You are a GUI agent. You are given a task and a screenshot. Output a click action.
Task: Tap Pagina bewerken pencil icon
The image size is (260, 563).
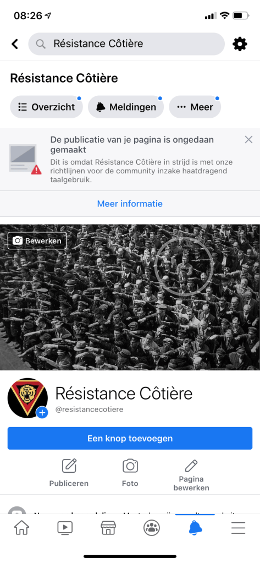(191, 466)
